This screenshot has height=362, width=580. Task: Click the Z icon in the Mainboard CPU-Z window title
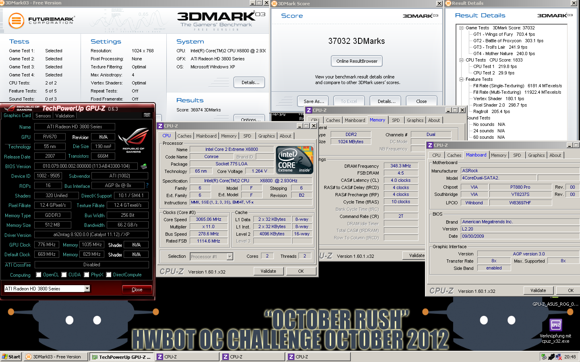click(430, 145)
